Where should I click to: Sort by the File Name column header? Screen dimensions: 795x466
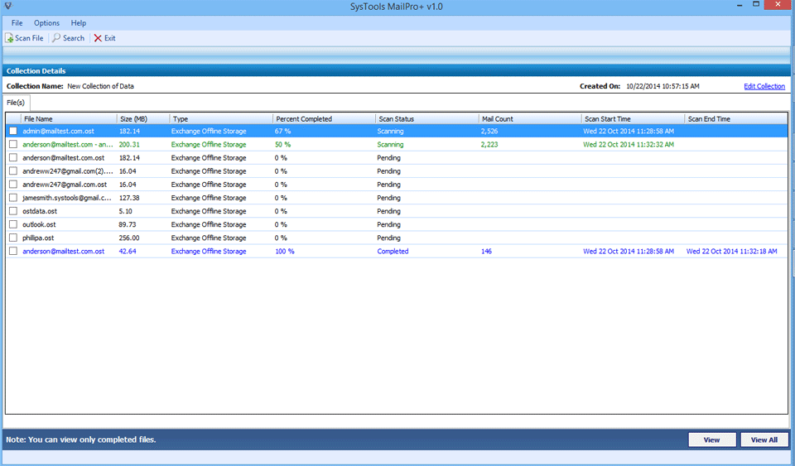[x=69, y=118]
